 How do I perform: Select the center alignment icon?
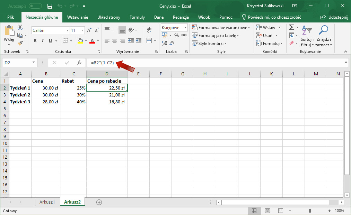(x=114, y=40)
